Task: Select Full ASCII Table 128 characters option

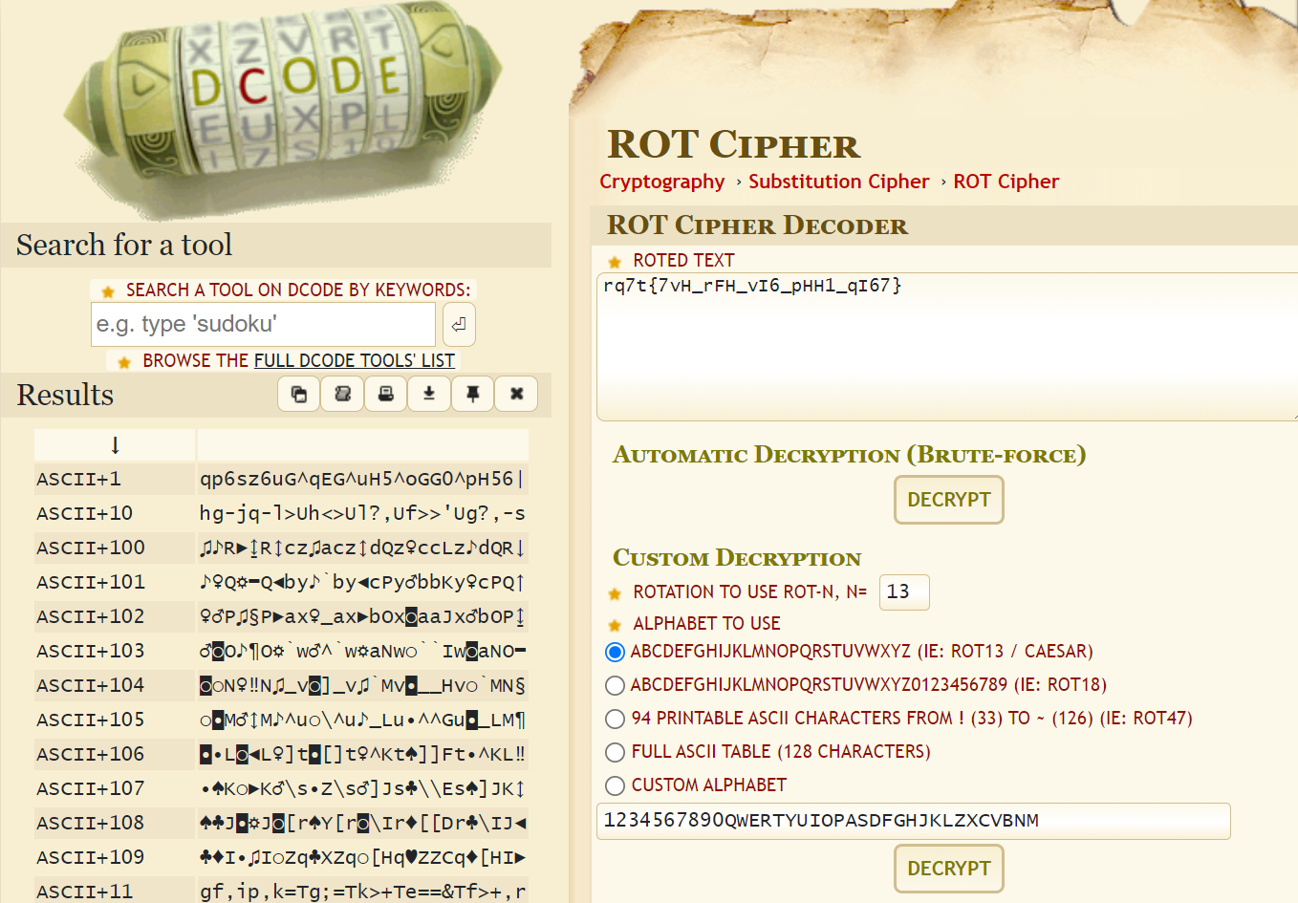Action: tap(615, 752)
